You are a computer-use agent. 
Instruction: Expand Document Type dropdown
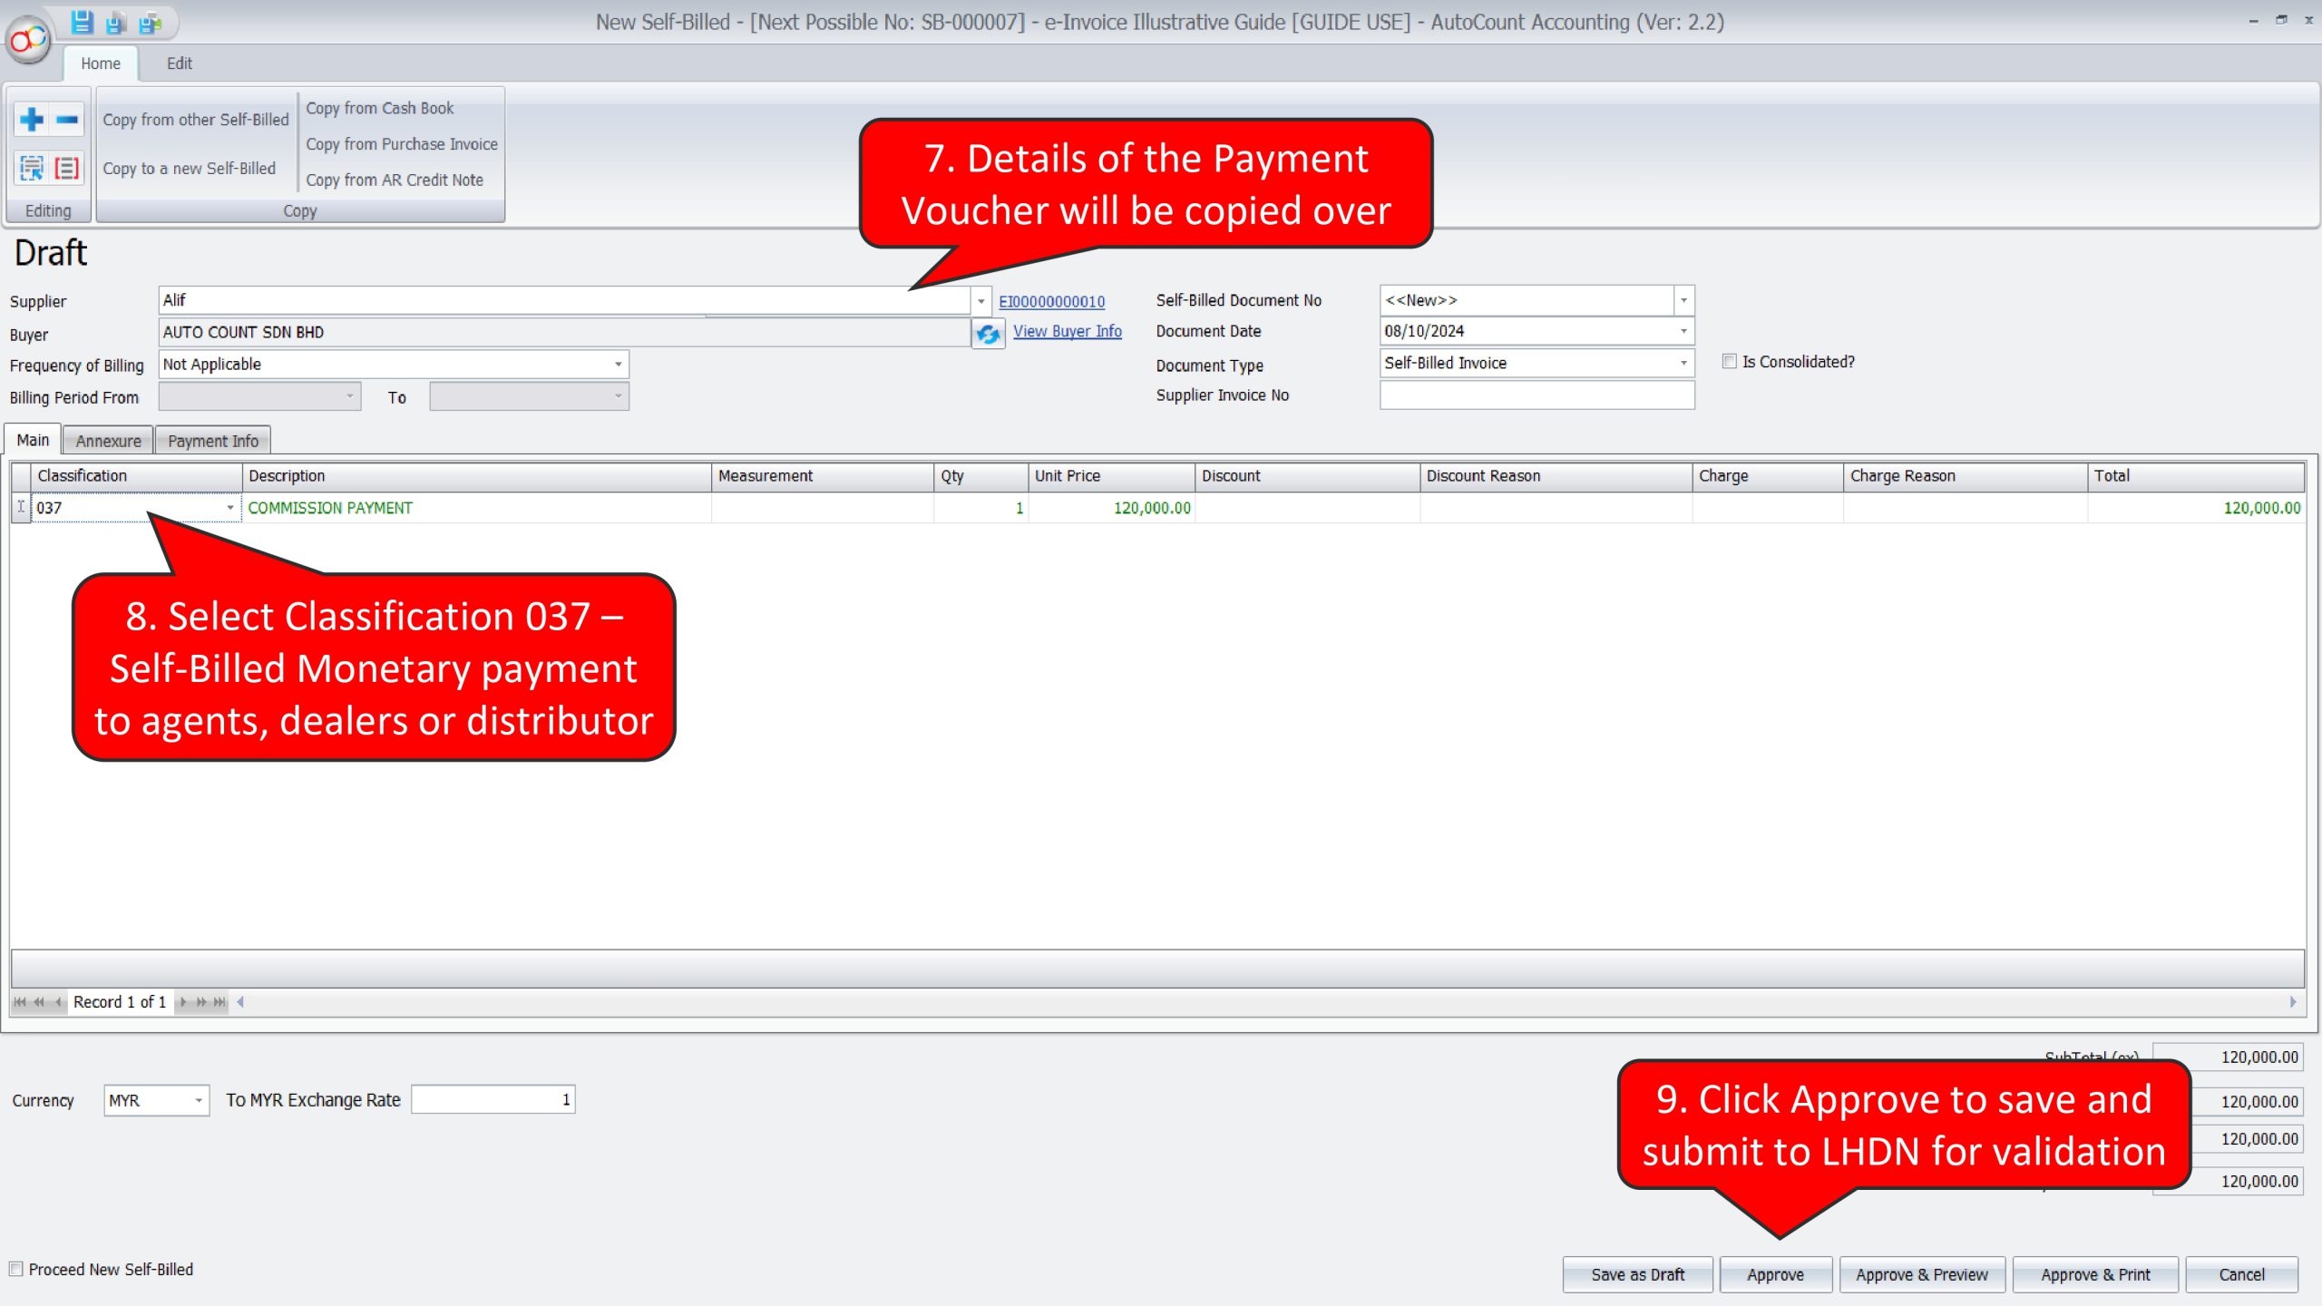point(1683,362)
